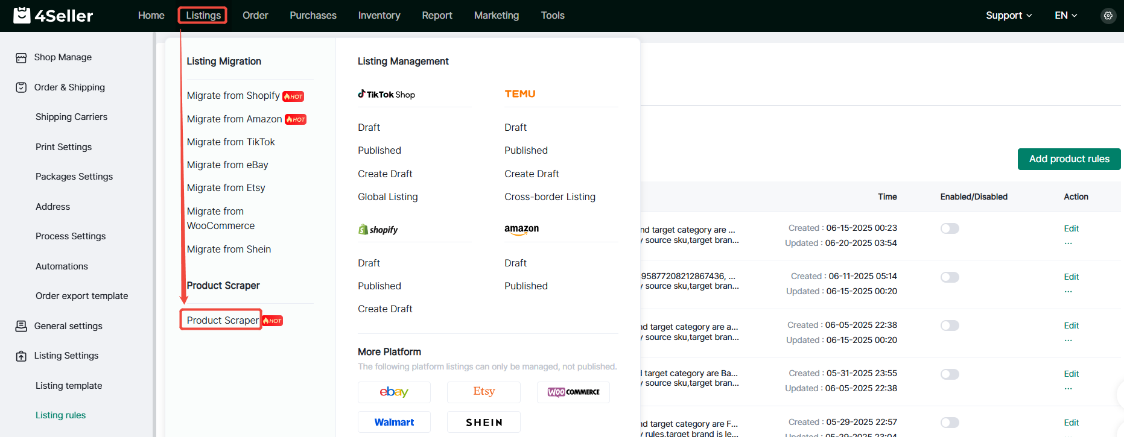Click the sidebar vertical scrollbar

pos(154,234)
